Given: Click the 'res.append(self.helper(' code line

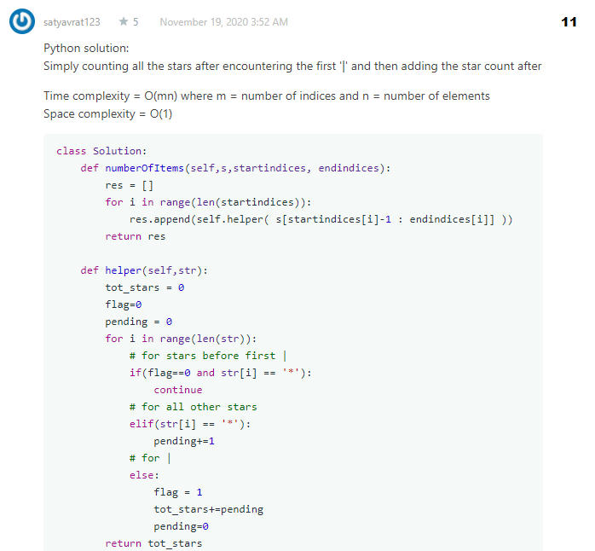Looking at the screenshot, I should click(321, 219).
